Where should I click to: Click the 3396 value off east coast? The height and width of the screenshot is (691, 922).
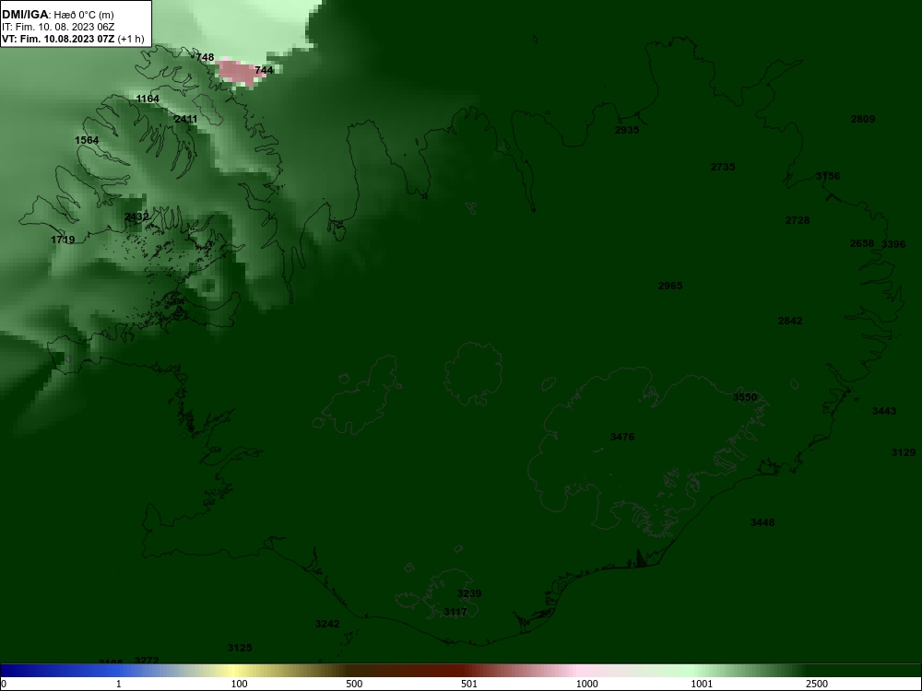[893, 244]
